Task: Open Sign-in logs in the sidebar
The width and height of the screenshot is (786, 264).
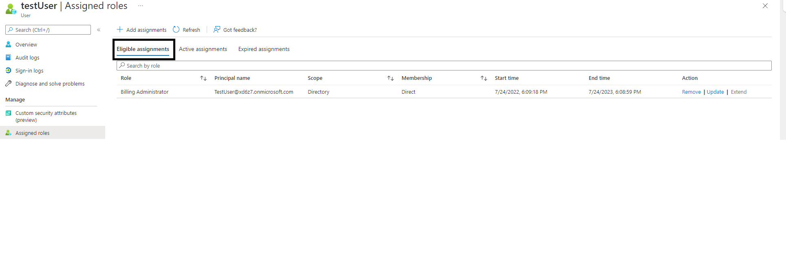Action: pyautogui.click(x=29, y=70)
